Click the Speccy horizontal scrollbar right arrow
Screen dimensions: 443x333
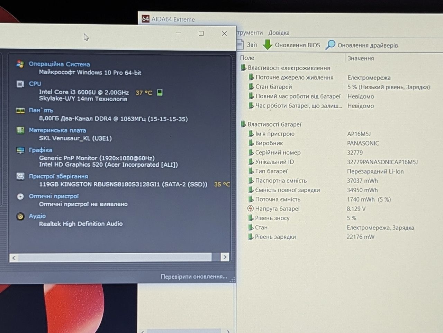click(x=225, y=257)
